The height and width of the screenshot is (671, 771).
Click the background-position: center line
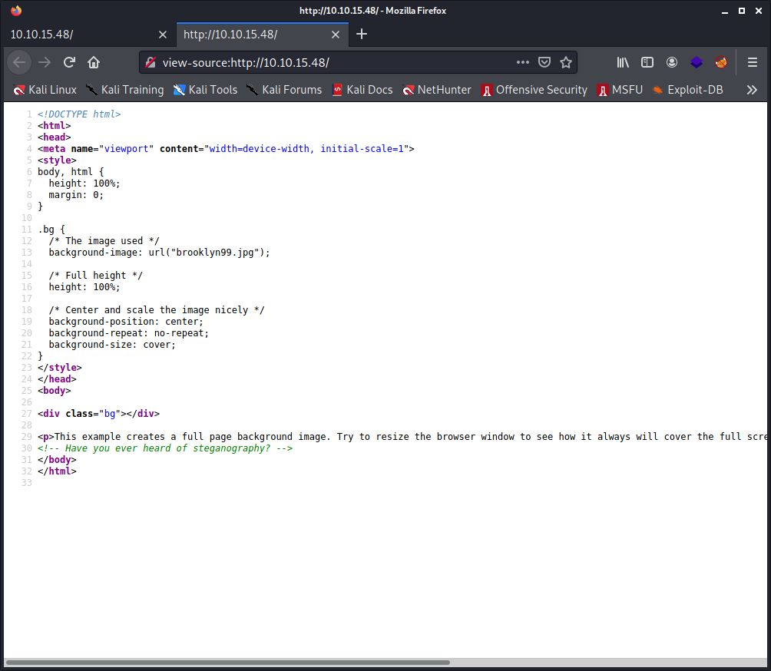tap(126, 322)
